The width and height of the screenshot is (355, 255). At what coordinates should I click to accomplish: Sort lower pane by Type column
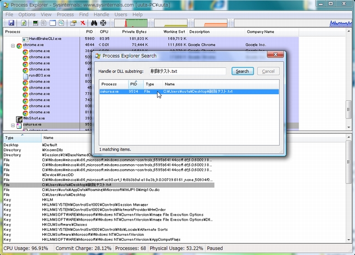pos(22,138)
